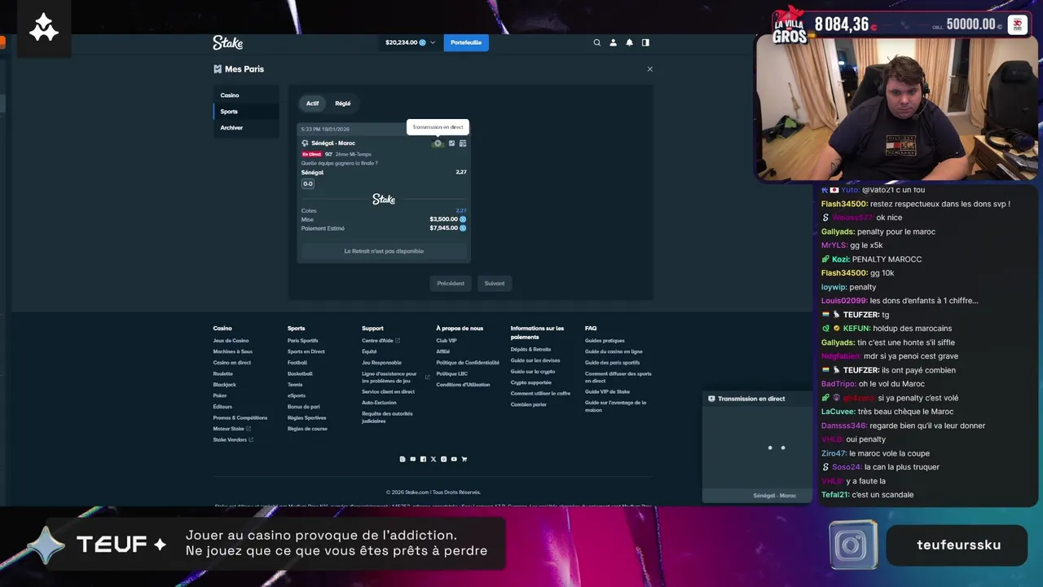Click the Transmission en direct mini player header

coord(757,399)
